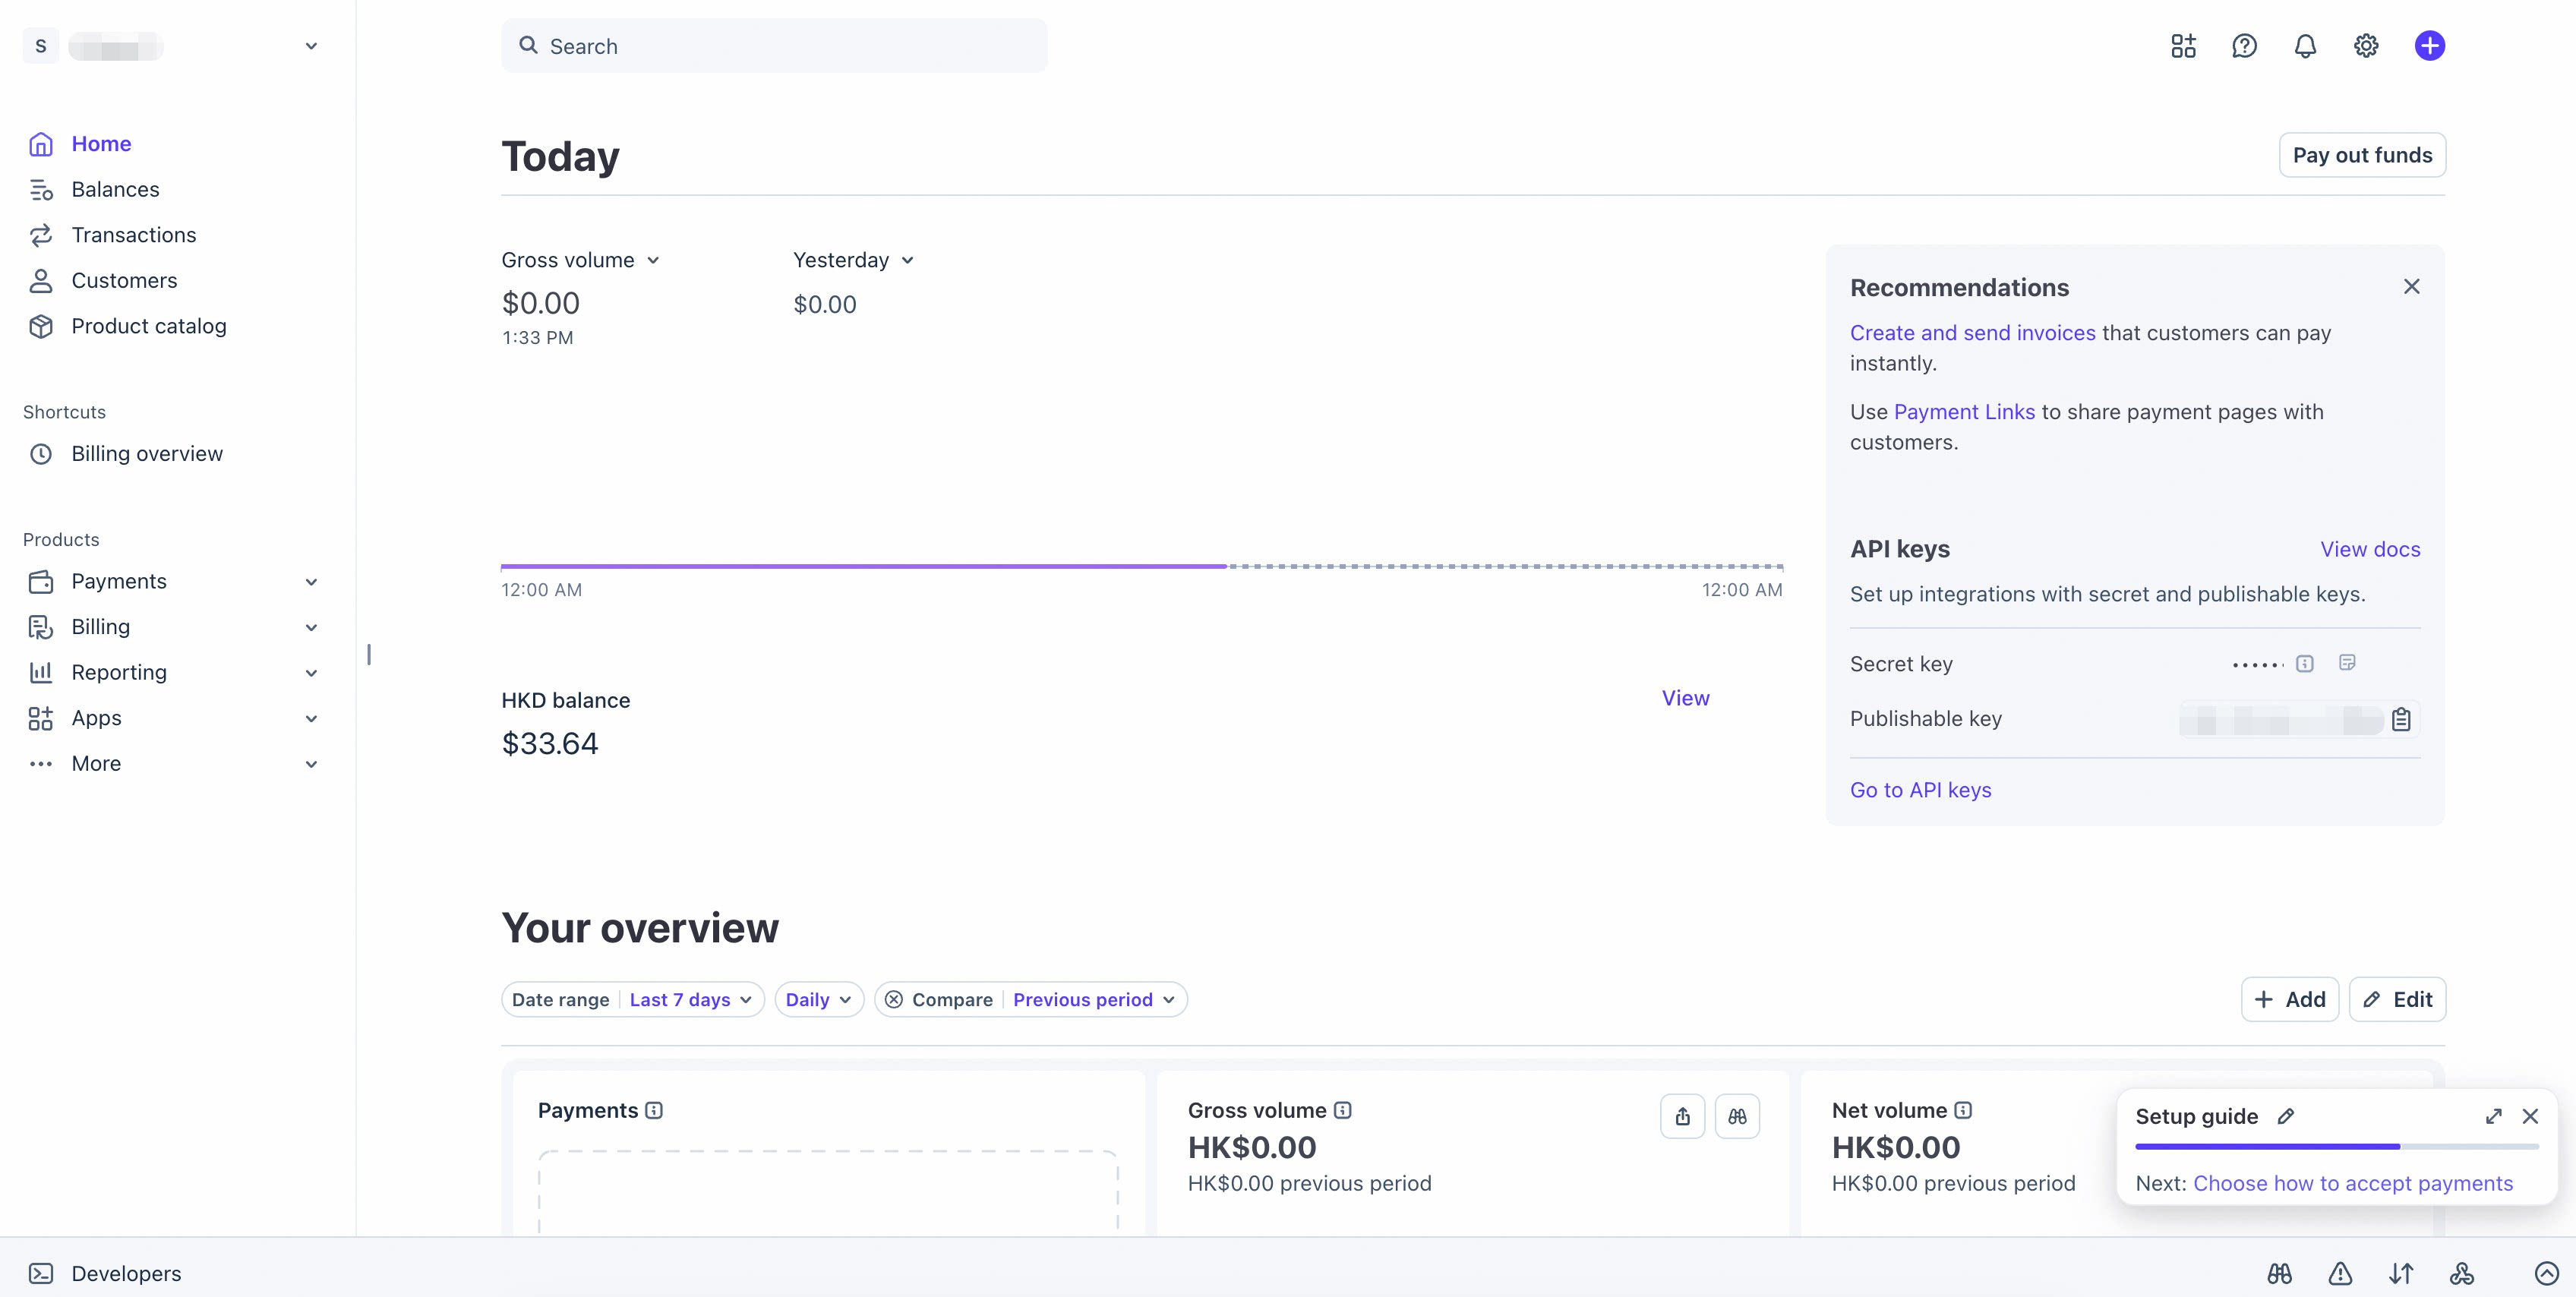Open the apps grid icon in top bar
This screenshot has height=1297, width=2576.
click(2183, 46)
